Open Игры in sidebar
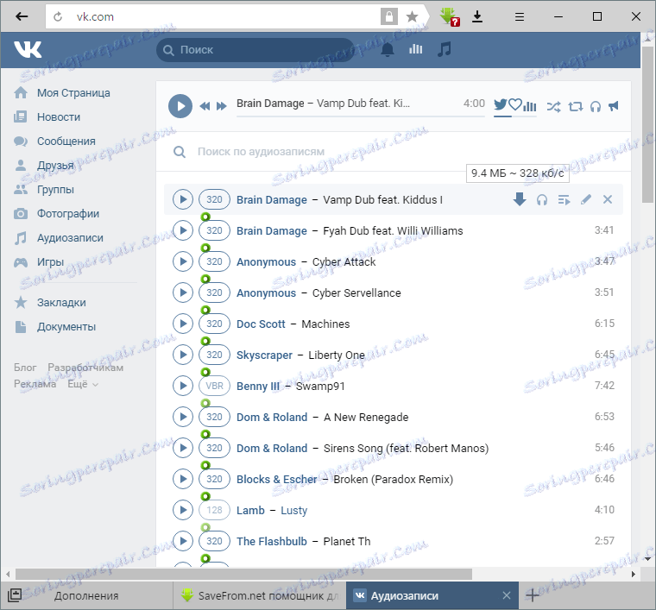The height and width of the screenshot is (610, 656). [x=39, y=262]
